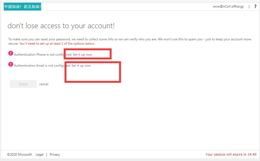Cancel the account setup
This screenshot has height=161, width=260.
tap(44, 84)
